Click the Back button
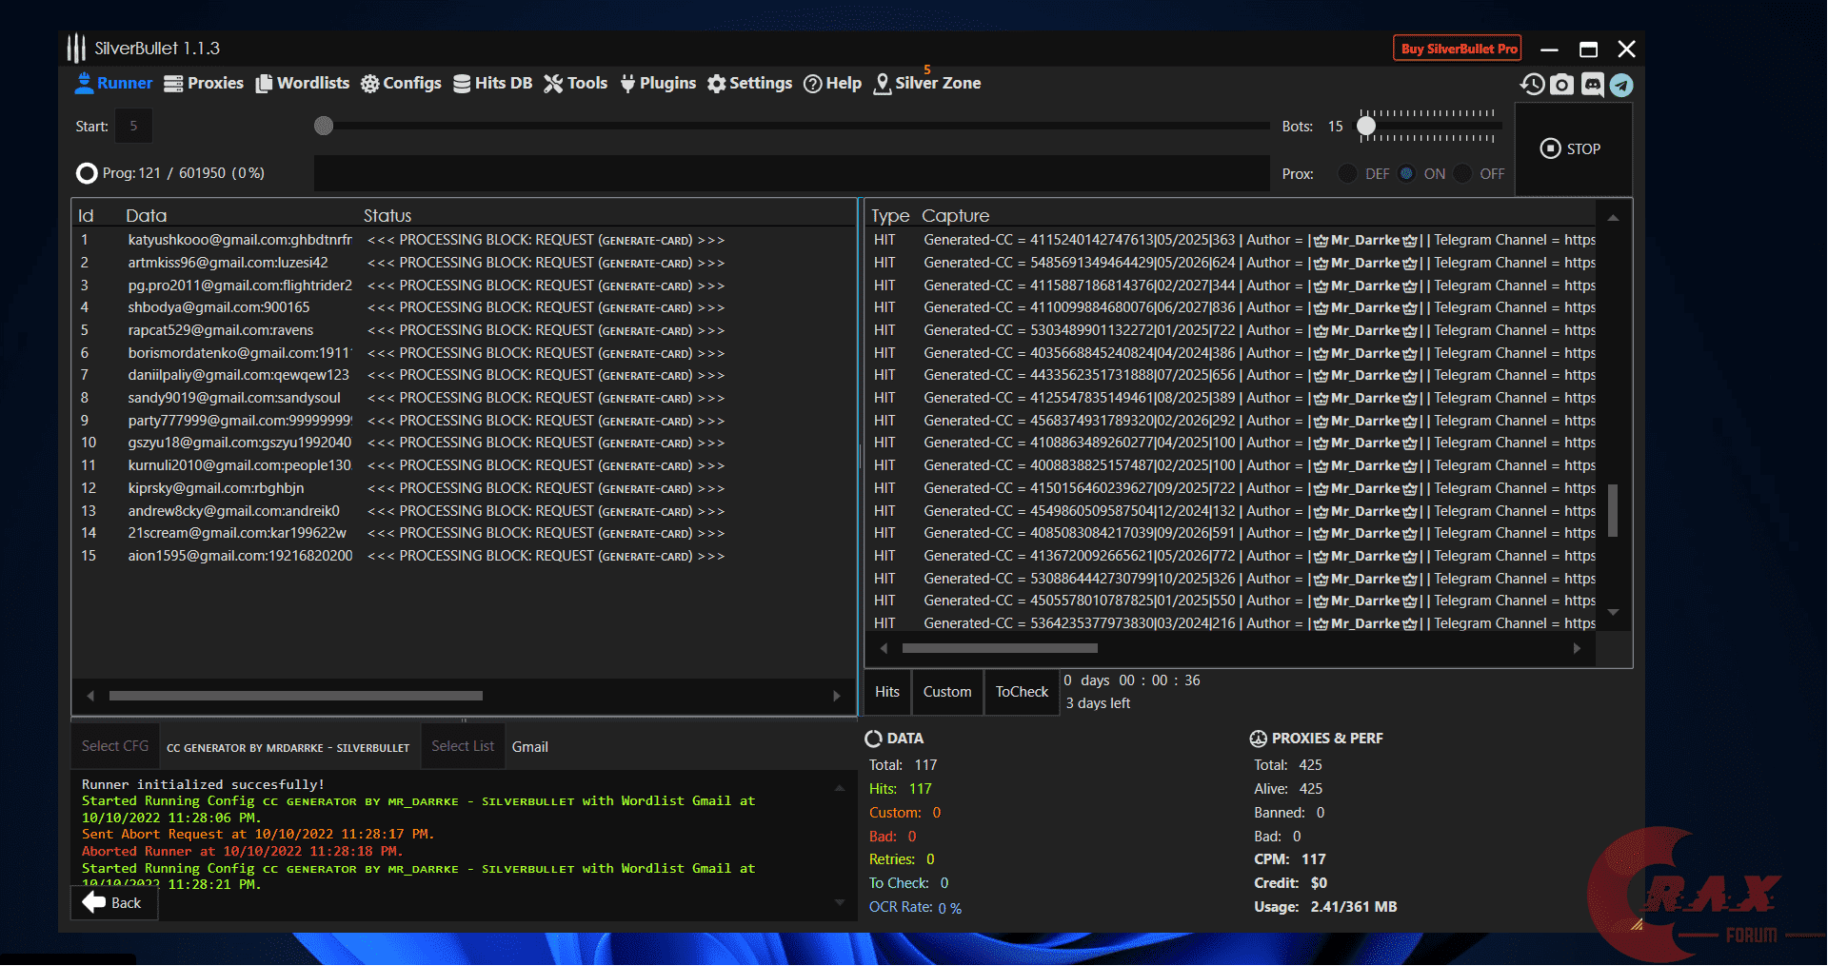This screenshot has width=1828, height=966. pyautogui.click(x=113, y=903)
